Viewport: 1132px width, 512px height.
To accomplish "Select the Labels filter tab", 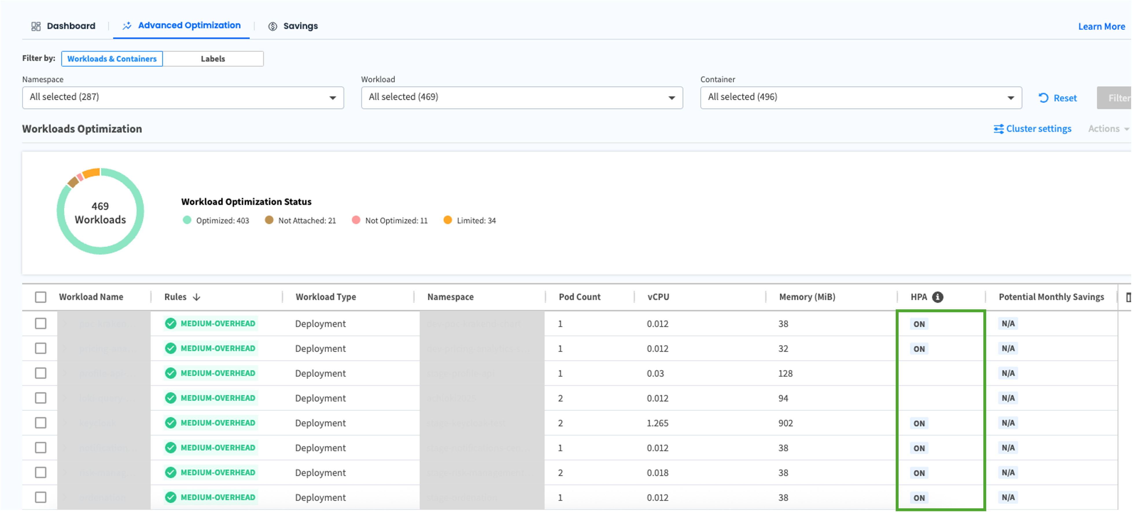I will 213,59.
